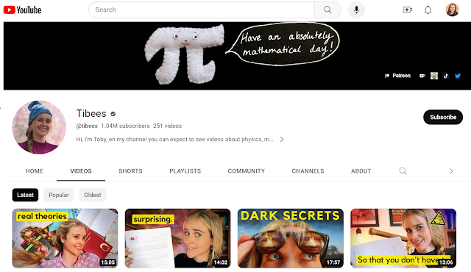Viewport: 471px width, 272px height.
Task: Open the notifications bell
Action: (428, 10)
